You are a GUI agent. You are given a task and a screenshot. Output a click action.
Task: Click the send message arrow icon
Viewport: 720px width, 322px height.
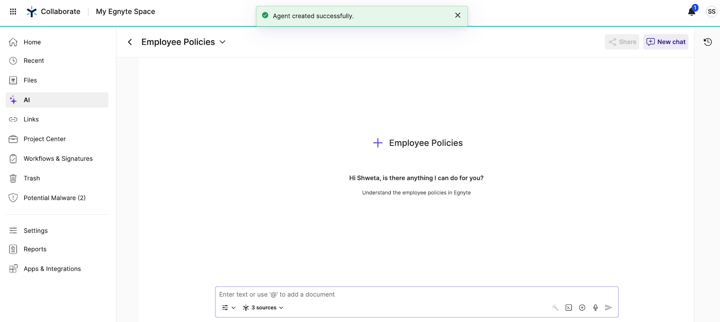(608, 308)
